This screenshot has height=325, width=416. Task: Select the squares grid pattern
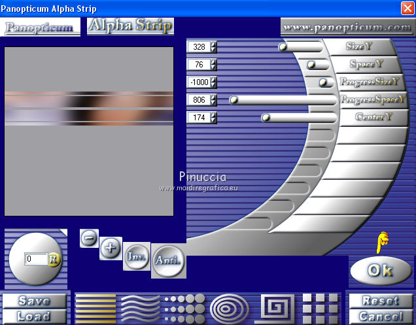(x=321, y=309)
